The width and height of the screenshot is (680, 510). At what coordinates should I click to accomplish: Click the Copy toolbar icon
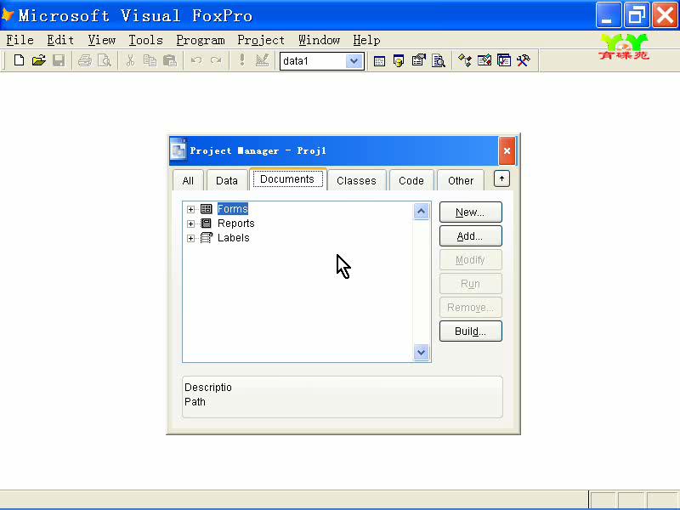150,60
